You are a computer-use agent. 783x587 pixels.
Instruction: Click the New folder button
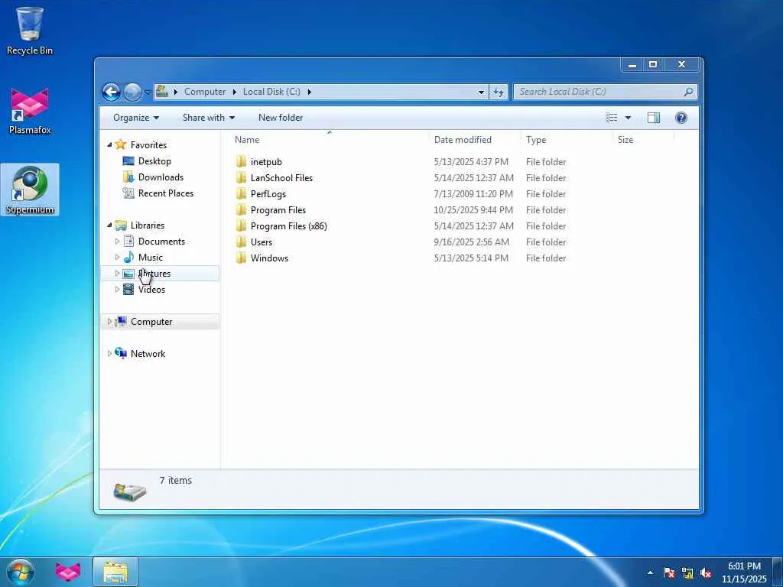point(280,118)
